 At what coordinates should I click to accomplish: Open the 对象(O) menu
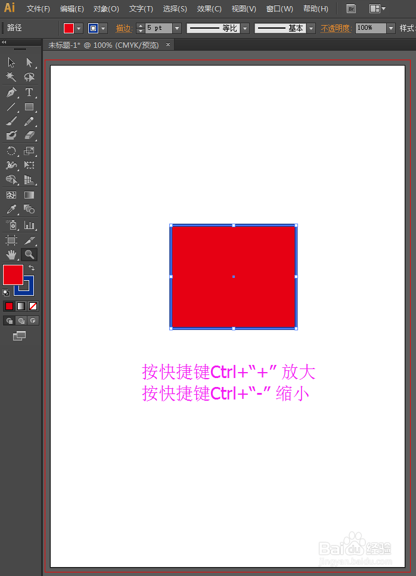(106, 9)
